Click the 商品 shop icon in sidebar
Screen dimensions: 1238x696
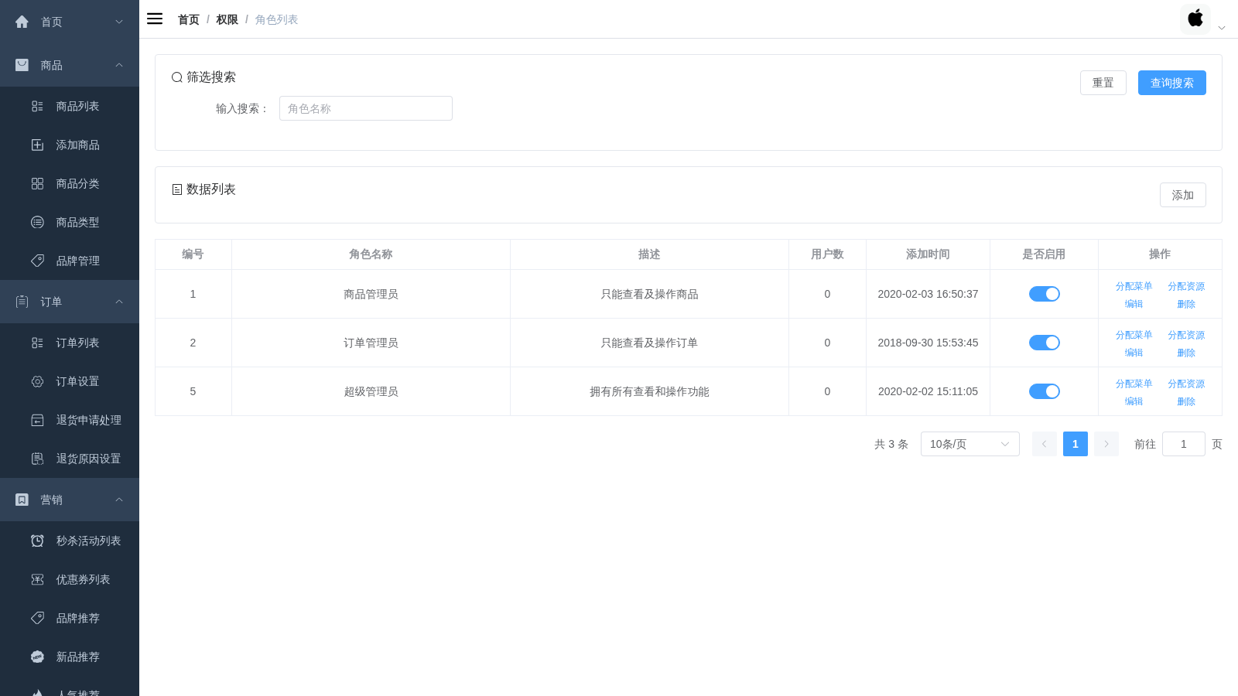point(22,65)
